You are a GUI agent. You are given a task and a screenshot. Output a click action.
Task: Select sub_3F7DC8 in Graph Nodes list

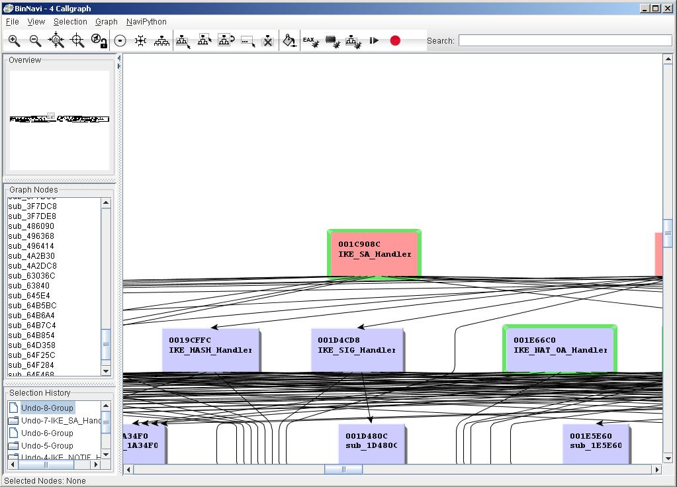pos(32,206)
